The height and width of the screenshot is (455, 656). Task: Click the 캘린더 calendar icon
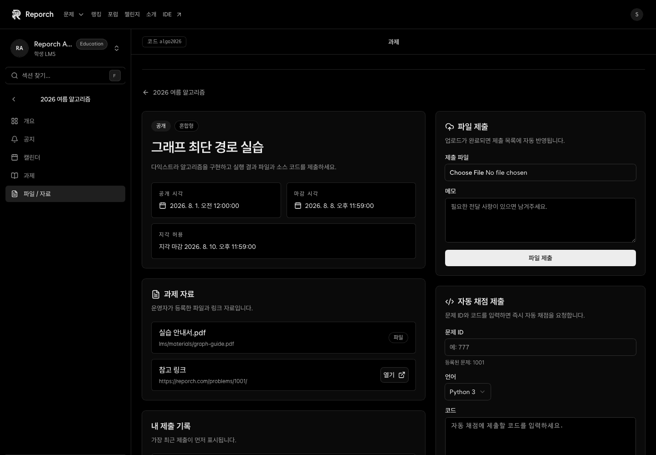[15, 157]
